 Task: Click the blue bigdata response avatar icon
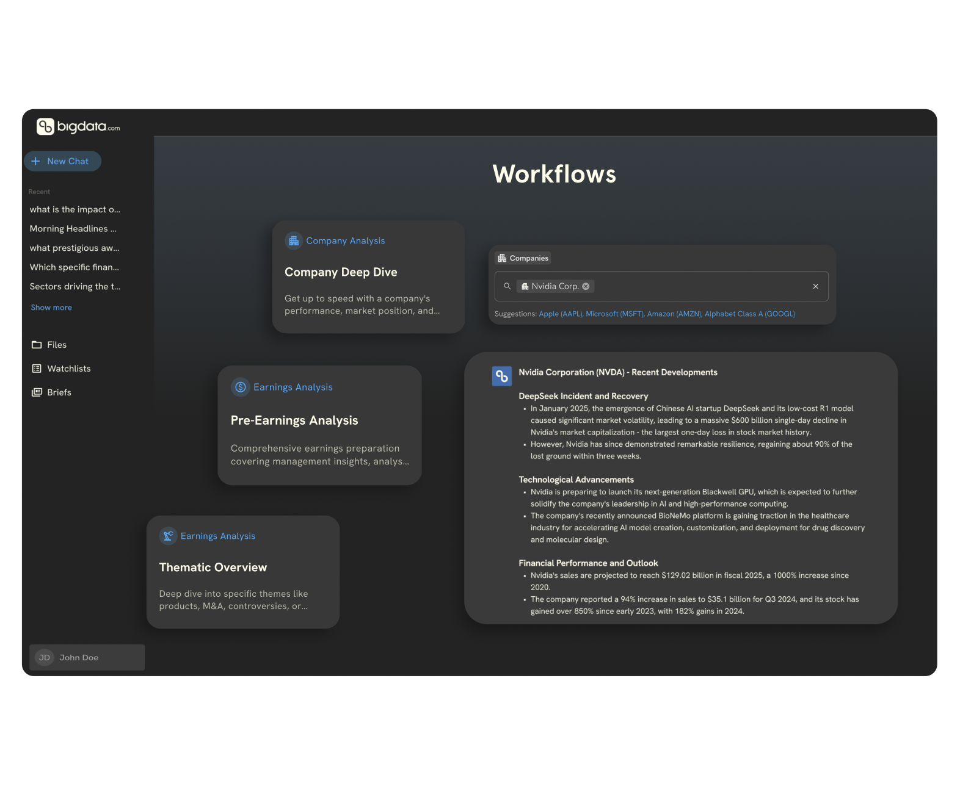[x=502, y=376]
